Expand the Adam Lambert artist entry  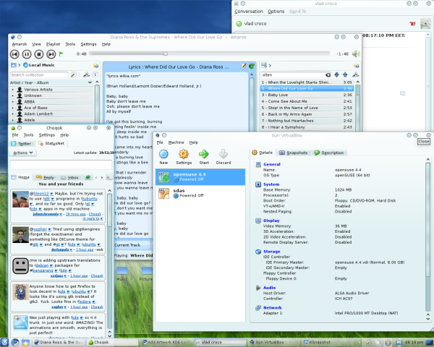point(13,113)
